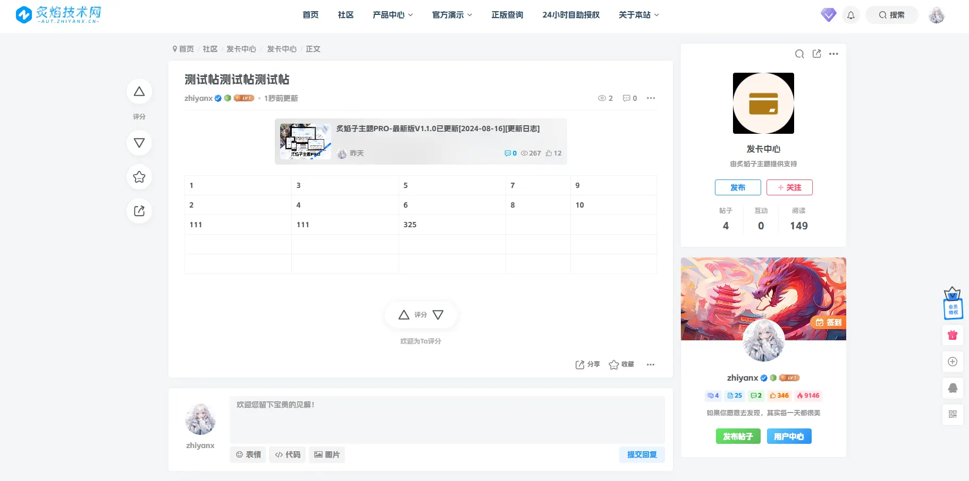969x481 pixels.
Task: Focus the comment text area
Action: click(447, 419)
